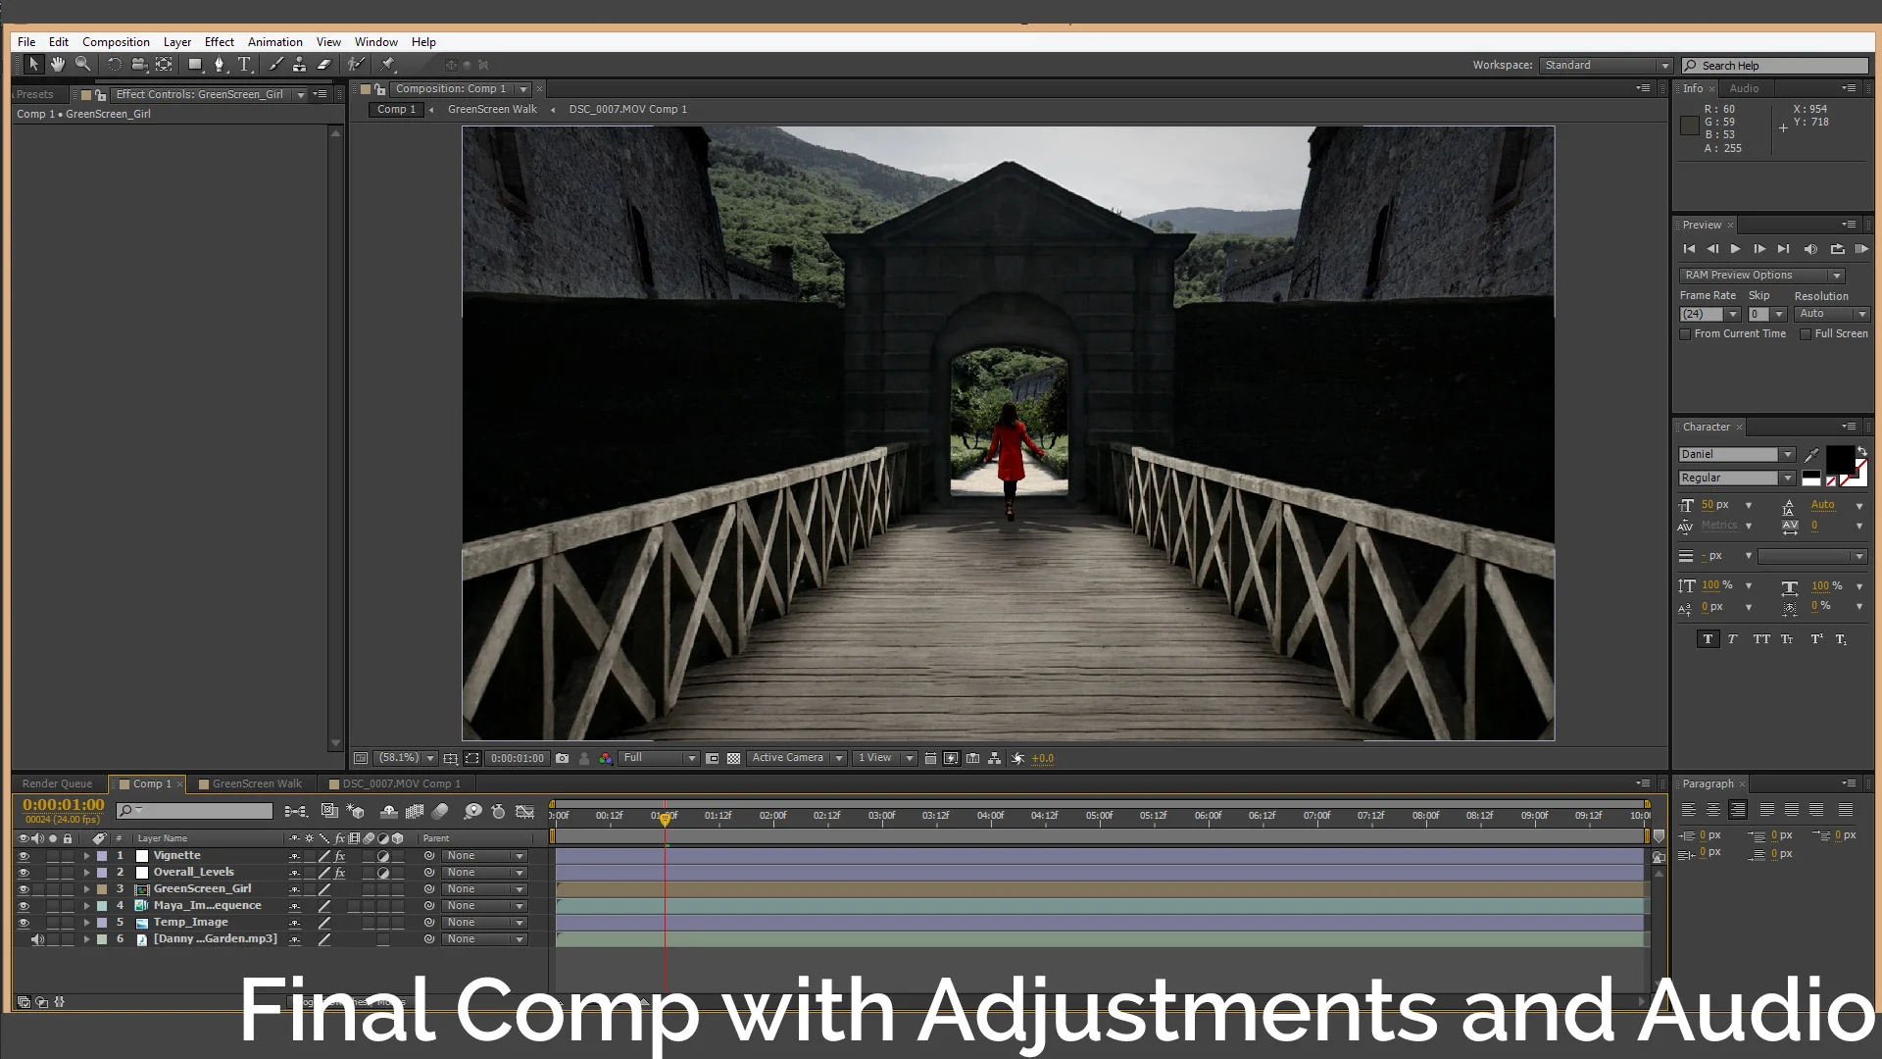Show channel and color management settings
Viewport: 1882px width, 1059px height.
(x=606, y=759)
